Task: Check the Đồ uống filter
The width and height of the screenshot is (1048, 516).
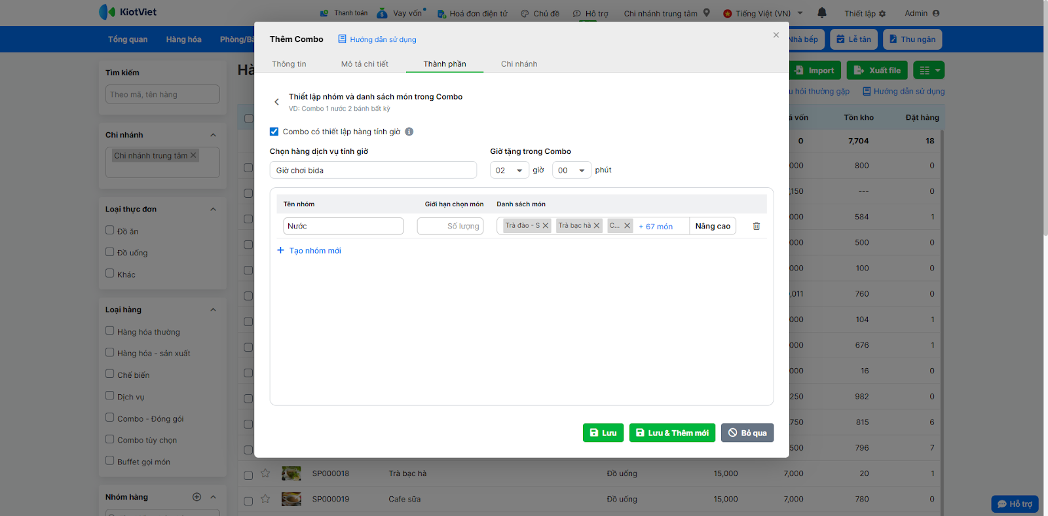Action: pyautogui.click(x=110, y=252)
